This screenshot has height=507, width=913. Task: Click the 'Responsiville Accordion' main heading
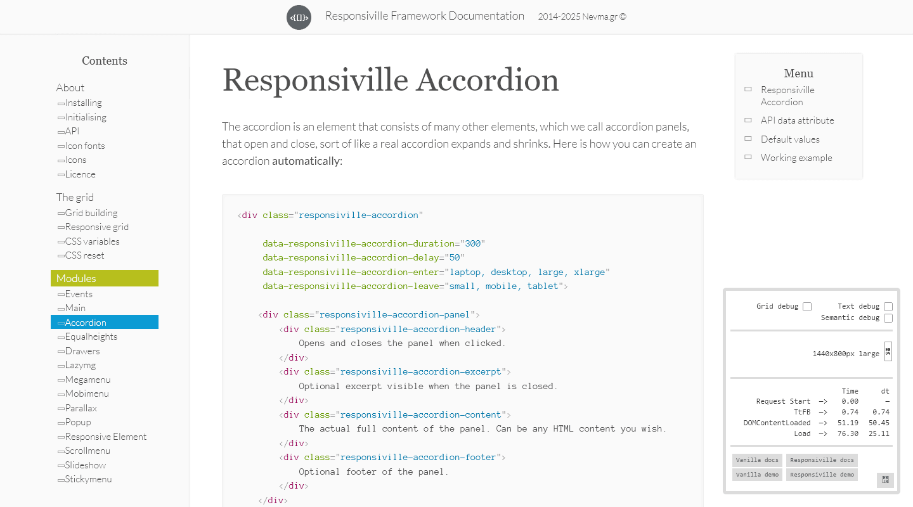(391, 80)
